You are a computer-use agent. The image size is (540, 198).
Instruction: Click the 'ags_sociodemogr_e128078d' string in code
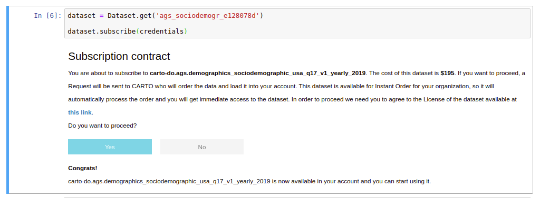click(x=207, y=16)
